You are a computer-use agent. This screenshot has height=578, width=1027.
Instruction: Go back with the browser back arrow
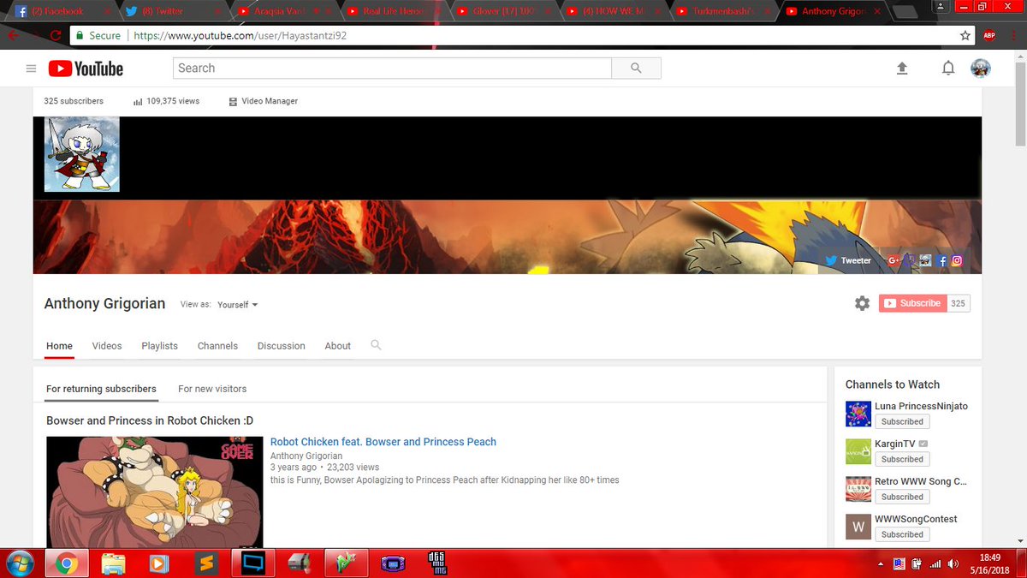point(13,36)
